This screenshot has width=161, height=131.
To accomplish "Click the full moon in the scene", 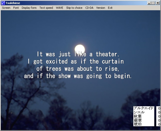I will 80,49.
